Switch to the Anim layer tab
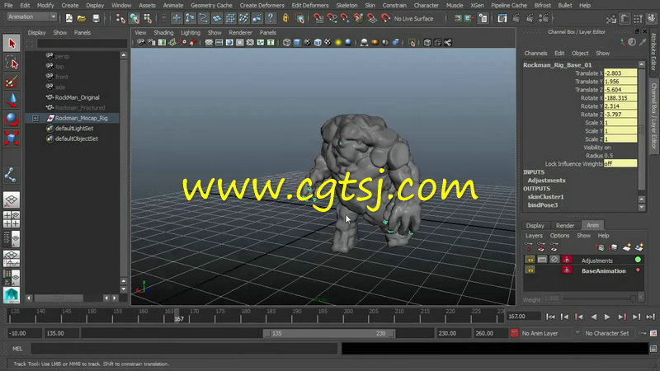Image resolution: width=660 pixels, height=371 pixels. tap(592, 225)
